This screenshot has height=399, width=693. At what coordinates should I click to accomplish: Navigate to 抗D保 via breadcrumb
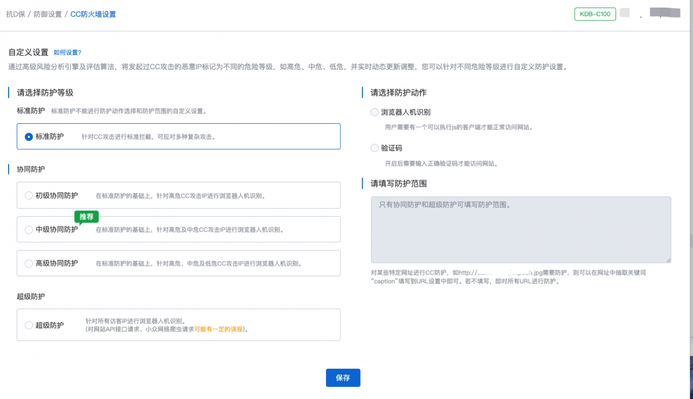[17, 14]
